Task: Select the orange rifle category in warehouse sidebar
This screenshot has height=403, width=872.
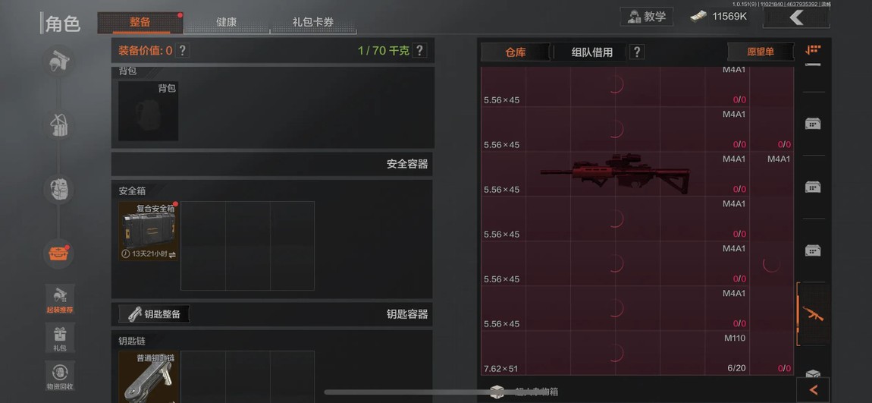Action: [813, 314]
